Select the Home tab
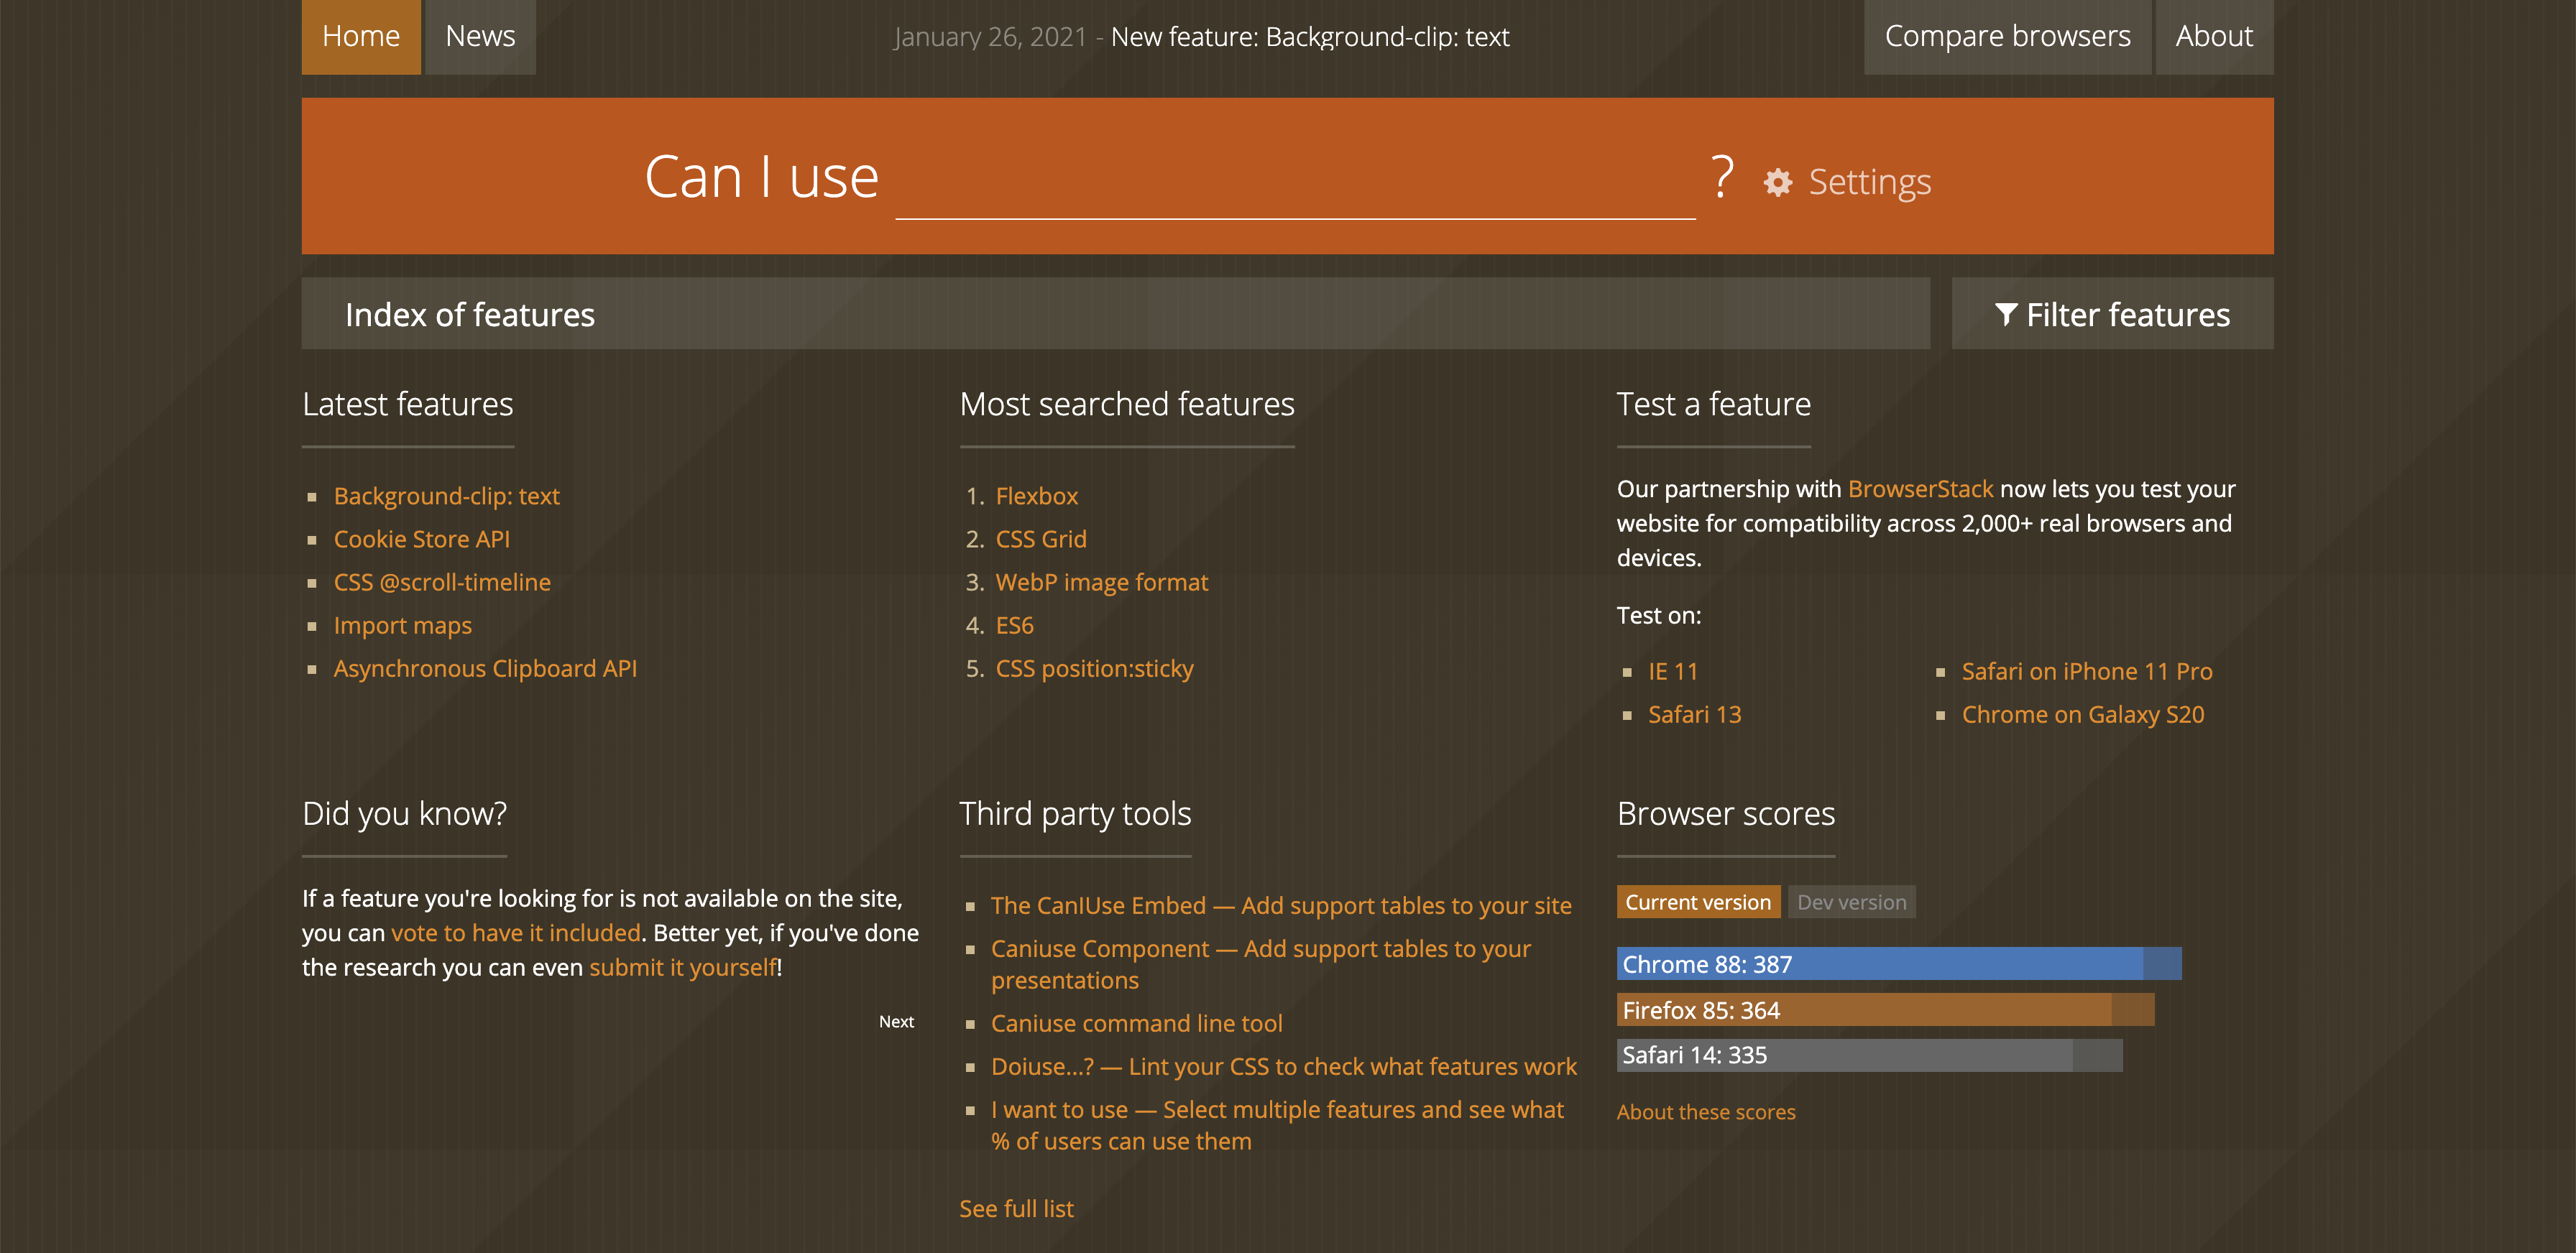The width and height of the screenshot is (2576, 1253). (361, 37)
